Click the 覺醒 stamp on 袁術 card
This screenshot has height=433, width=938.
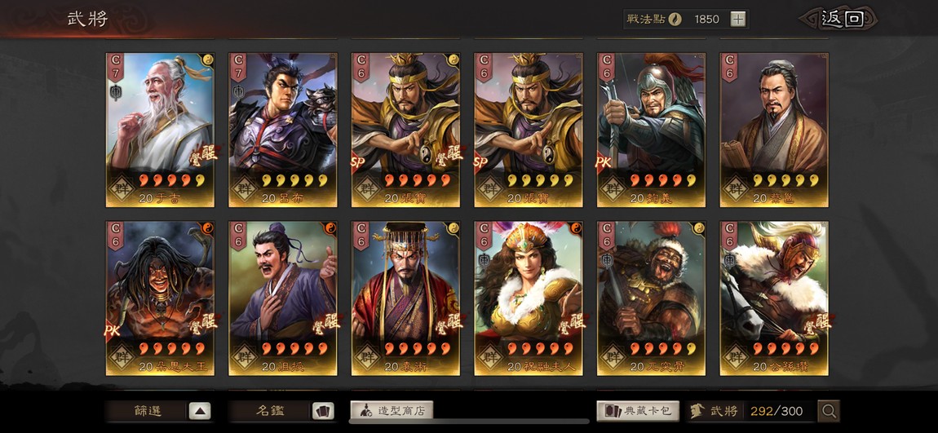450,324
